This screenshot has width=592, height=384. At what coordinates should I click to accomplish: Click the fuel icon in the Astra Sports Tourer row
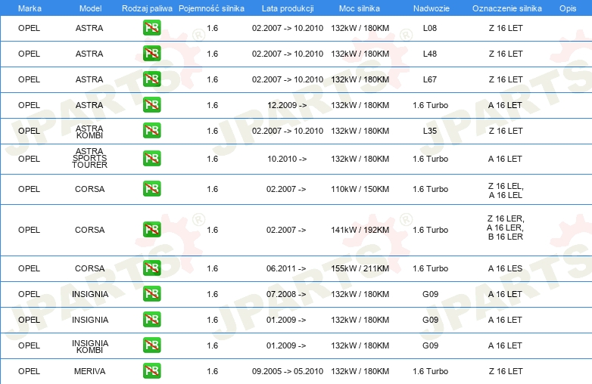point(151,158)
